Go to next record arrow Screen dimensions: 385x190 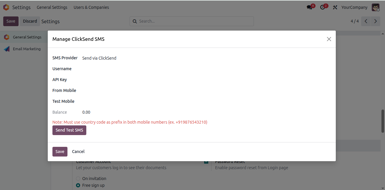[375, 21]
